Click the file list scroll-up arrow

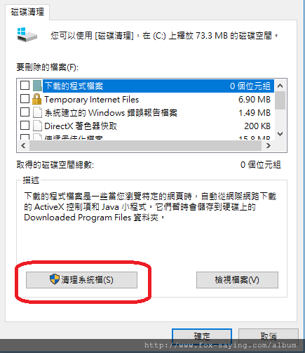pyautogui.click(x=280, y=86)
